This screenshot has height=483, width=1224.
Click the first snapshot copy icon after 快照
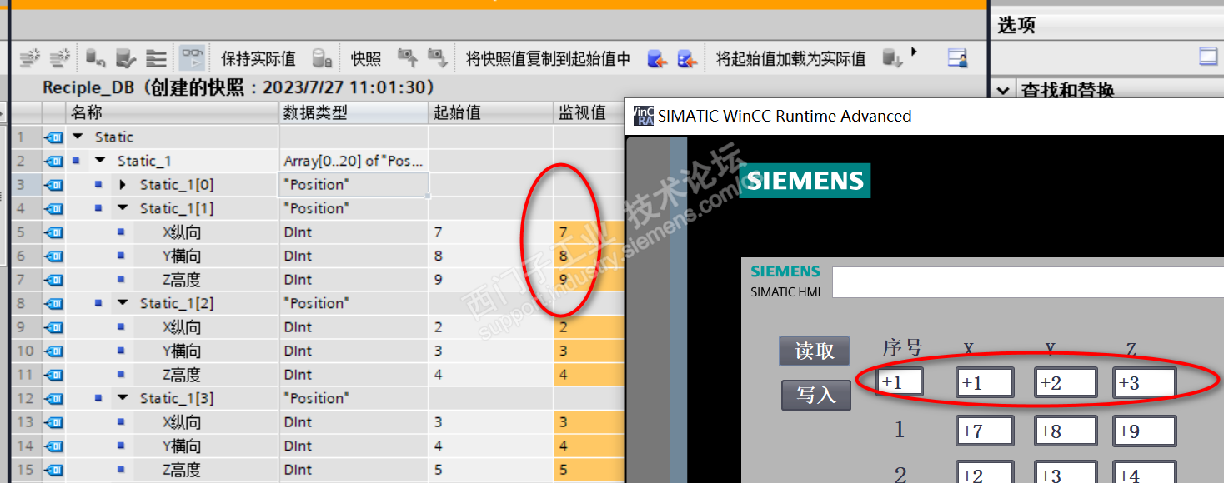click(407, 57)
